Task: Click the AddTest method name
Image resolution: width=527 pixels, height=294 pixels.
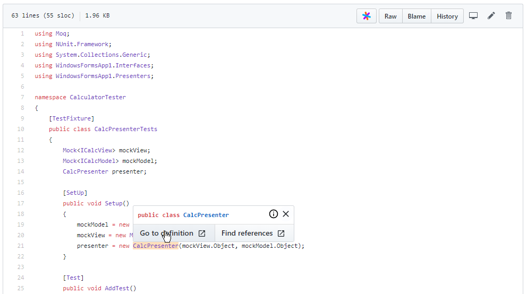Action: click(x=117, y=288)
